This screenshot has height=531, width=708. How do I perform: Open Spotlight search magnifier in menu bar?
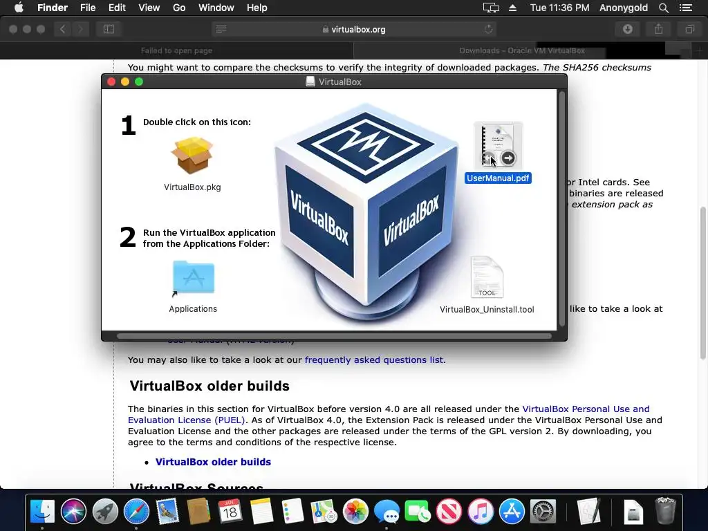[x=663, y=8]
